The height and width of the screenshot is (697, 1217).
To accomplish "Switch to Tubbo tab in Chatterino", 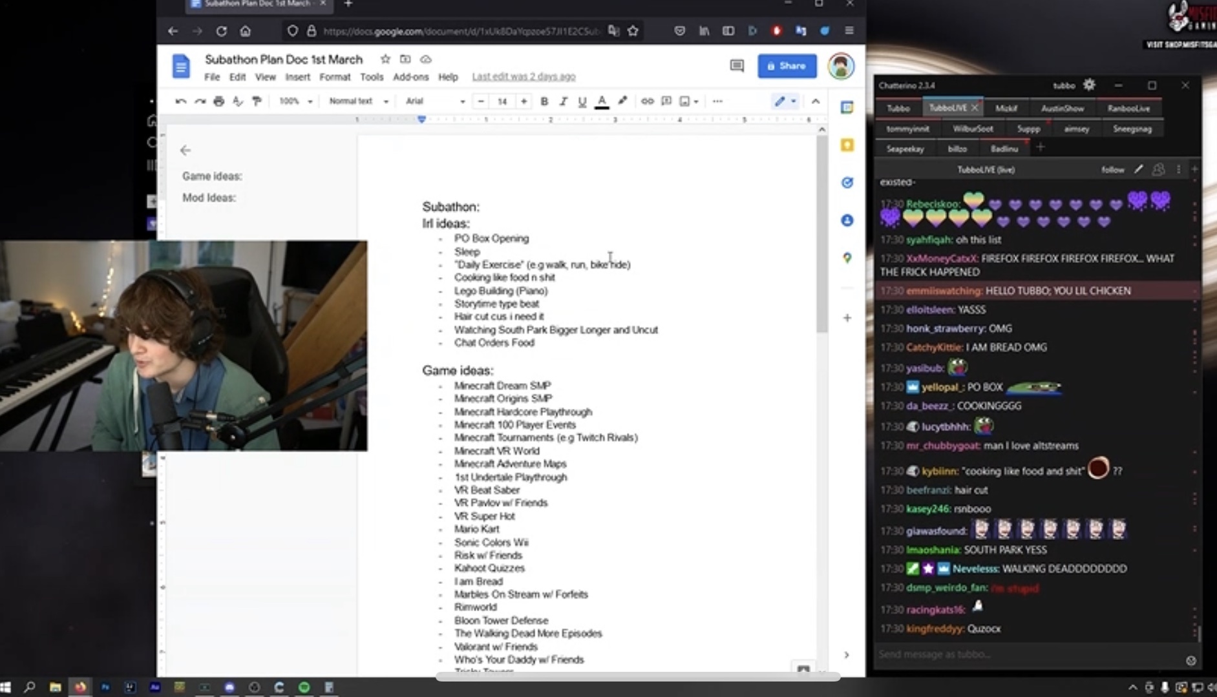I will click(x=898, y=109).
